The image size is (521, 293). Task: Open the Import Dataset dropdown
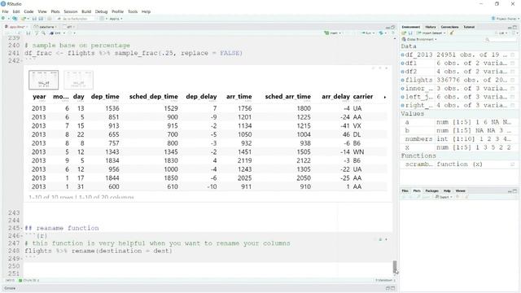pos(431,33)
